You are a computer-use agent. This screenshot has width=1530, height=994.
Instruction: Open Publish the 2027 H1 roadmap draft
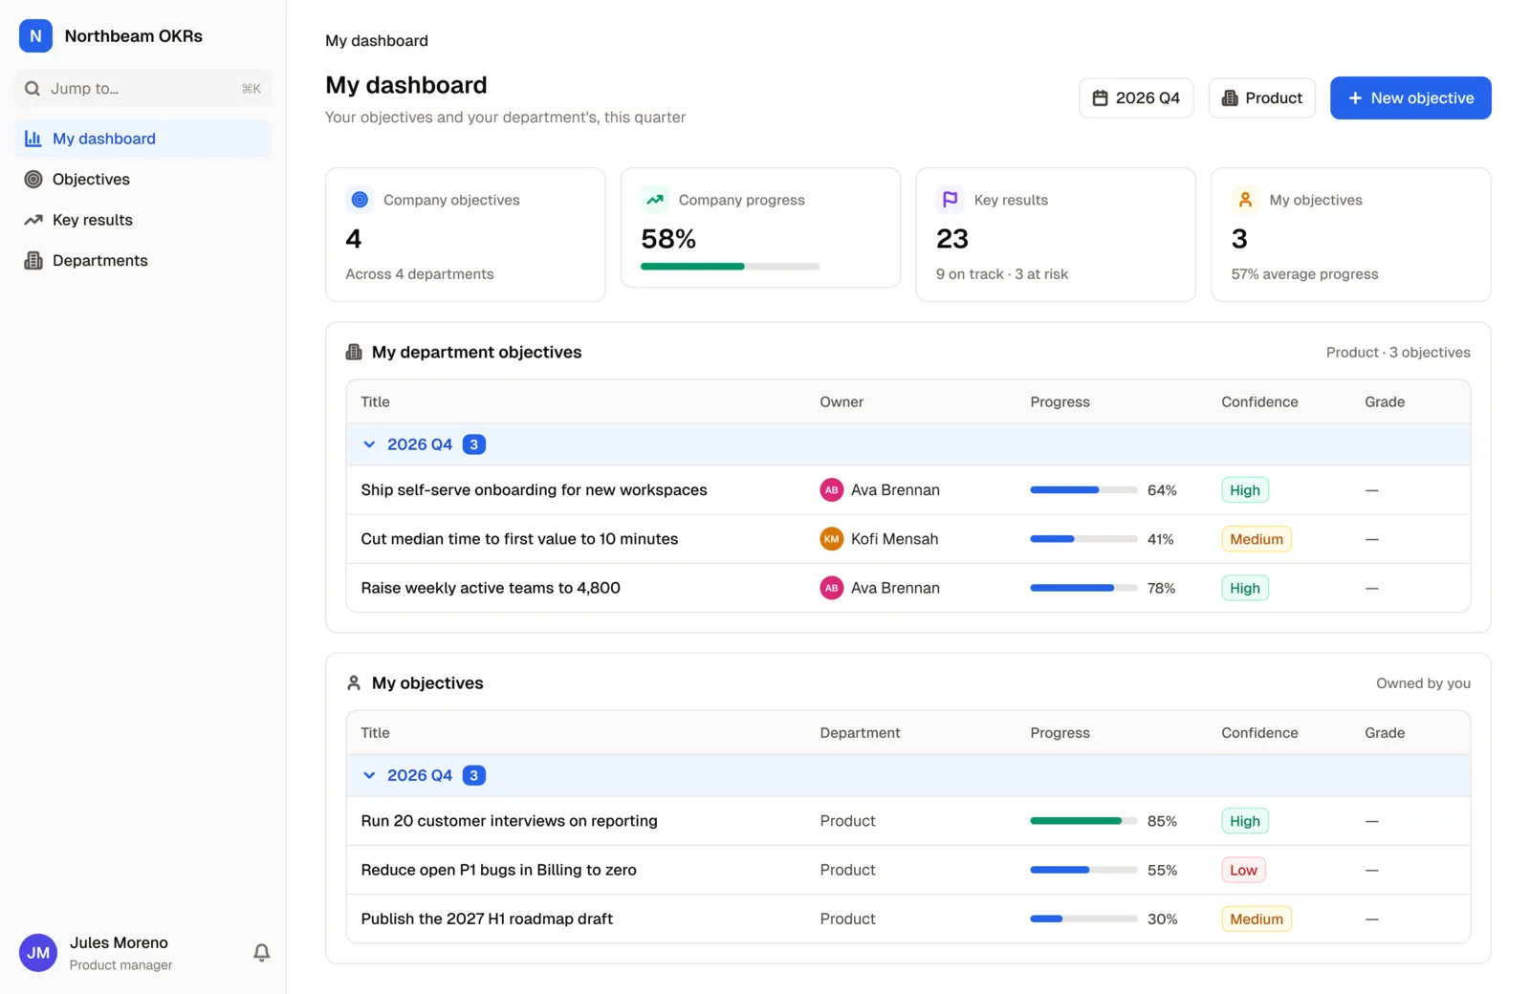click(487, 918)
